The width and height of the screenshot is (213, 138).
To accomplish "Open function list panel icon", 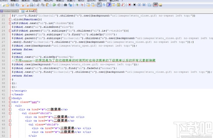I will point(123,5).
